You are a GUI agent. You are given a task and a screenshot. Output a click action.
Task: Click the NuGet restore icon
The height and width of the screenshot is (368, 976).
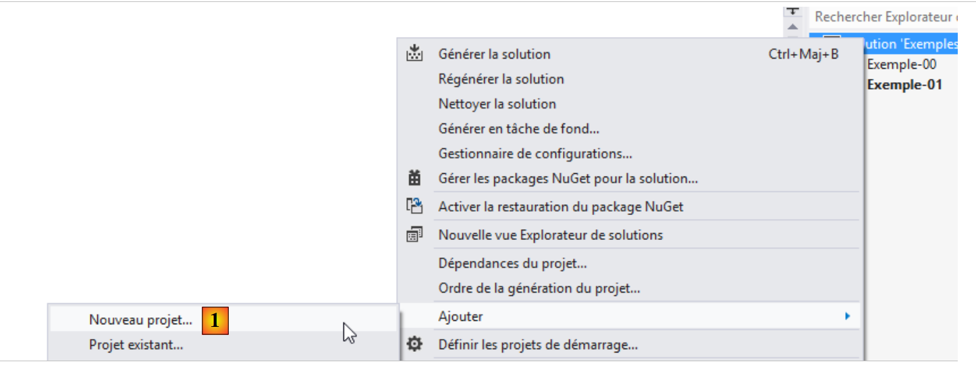point(414,206)
